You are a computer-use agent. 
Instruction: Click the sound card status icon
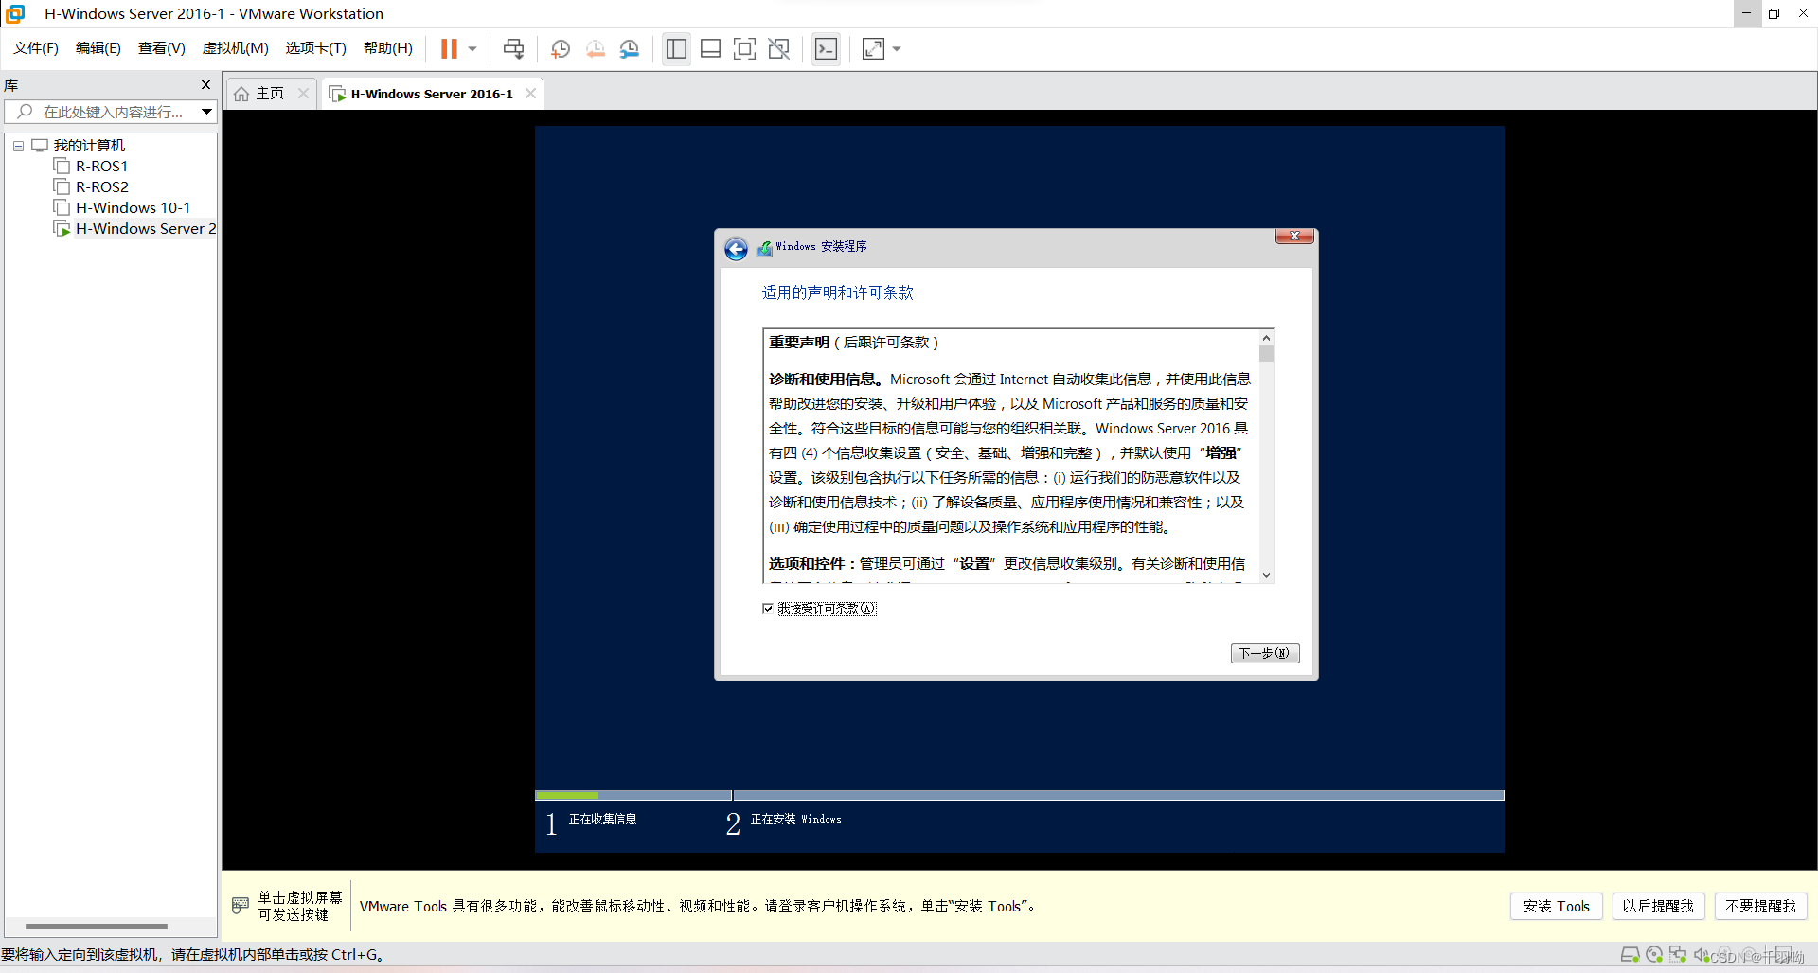(1702, 955)
